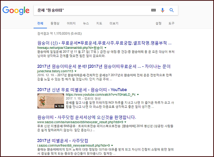Viewport: 214px width, 157px height.
Task: Open the on-screen keyboard icon
Action: [x=154, y=10]
